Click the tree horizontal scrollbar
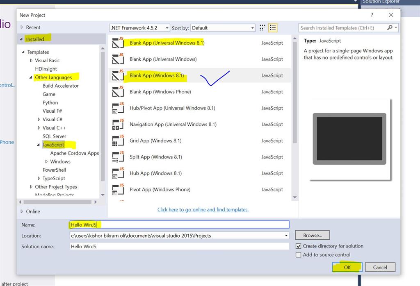 [57, 202]
